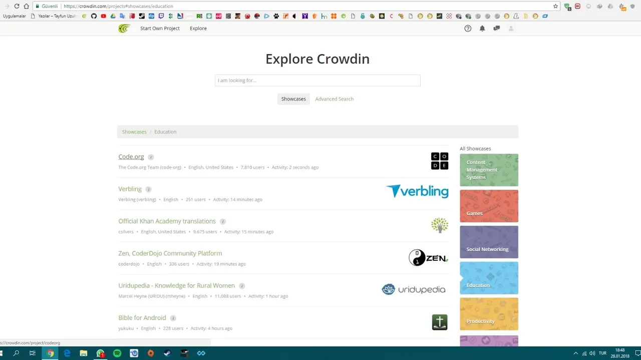This screenshot has height=360, width=641.
Task: Click the Khan Academy tree logo
Action: pos(440,225)
